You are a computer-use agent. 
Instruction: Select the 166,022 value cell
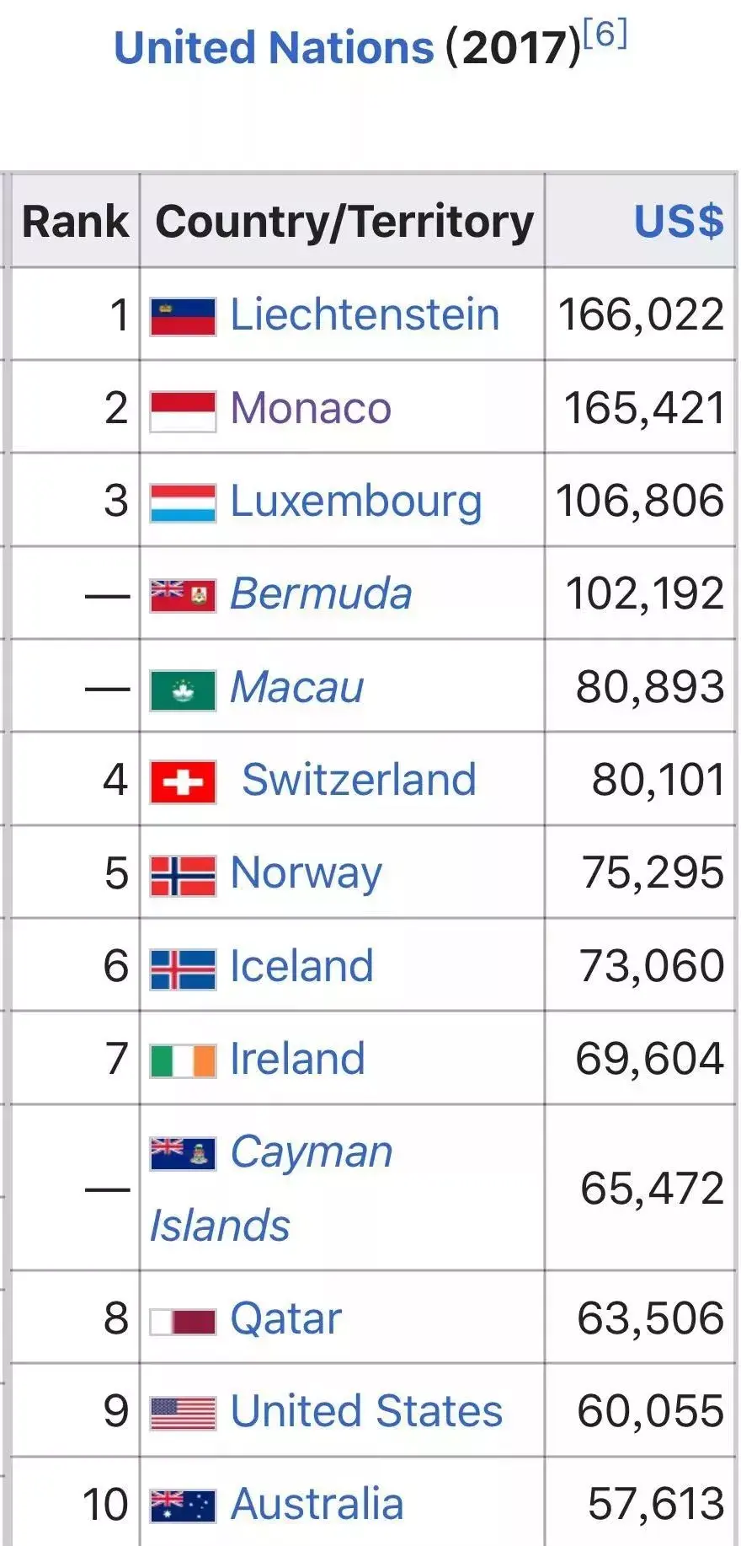click(641, 314)
